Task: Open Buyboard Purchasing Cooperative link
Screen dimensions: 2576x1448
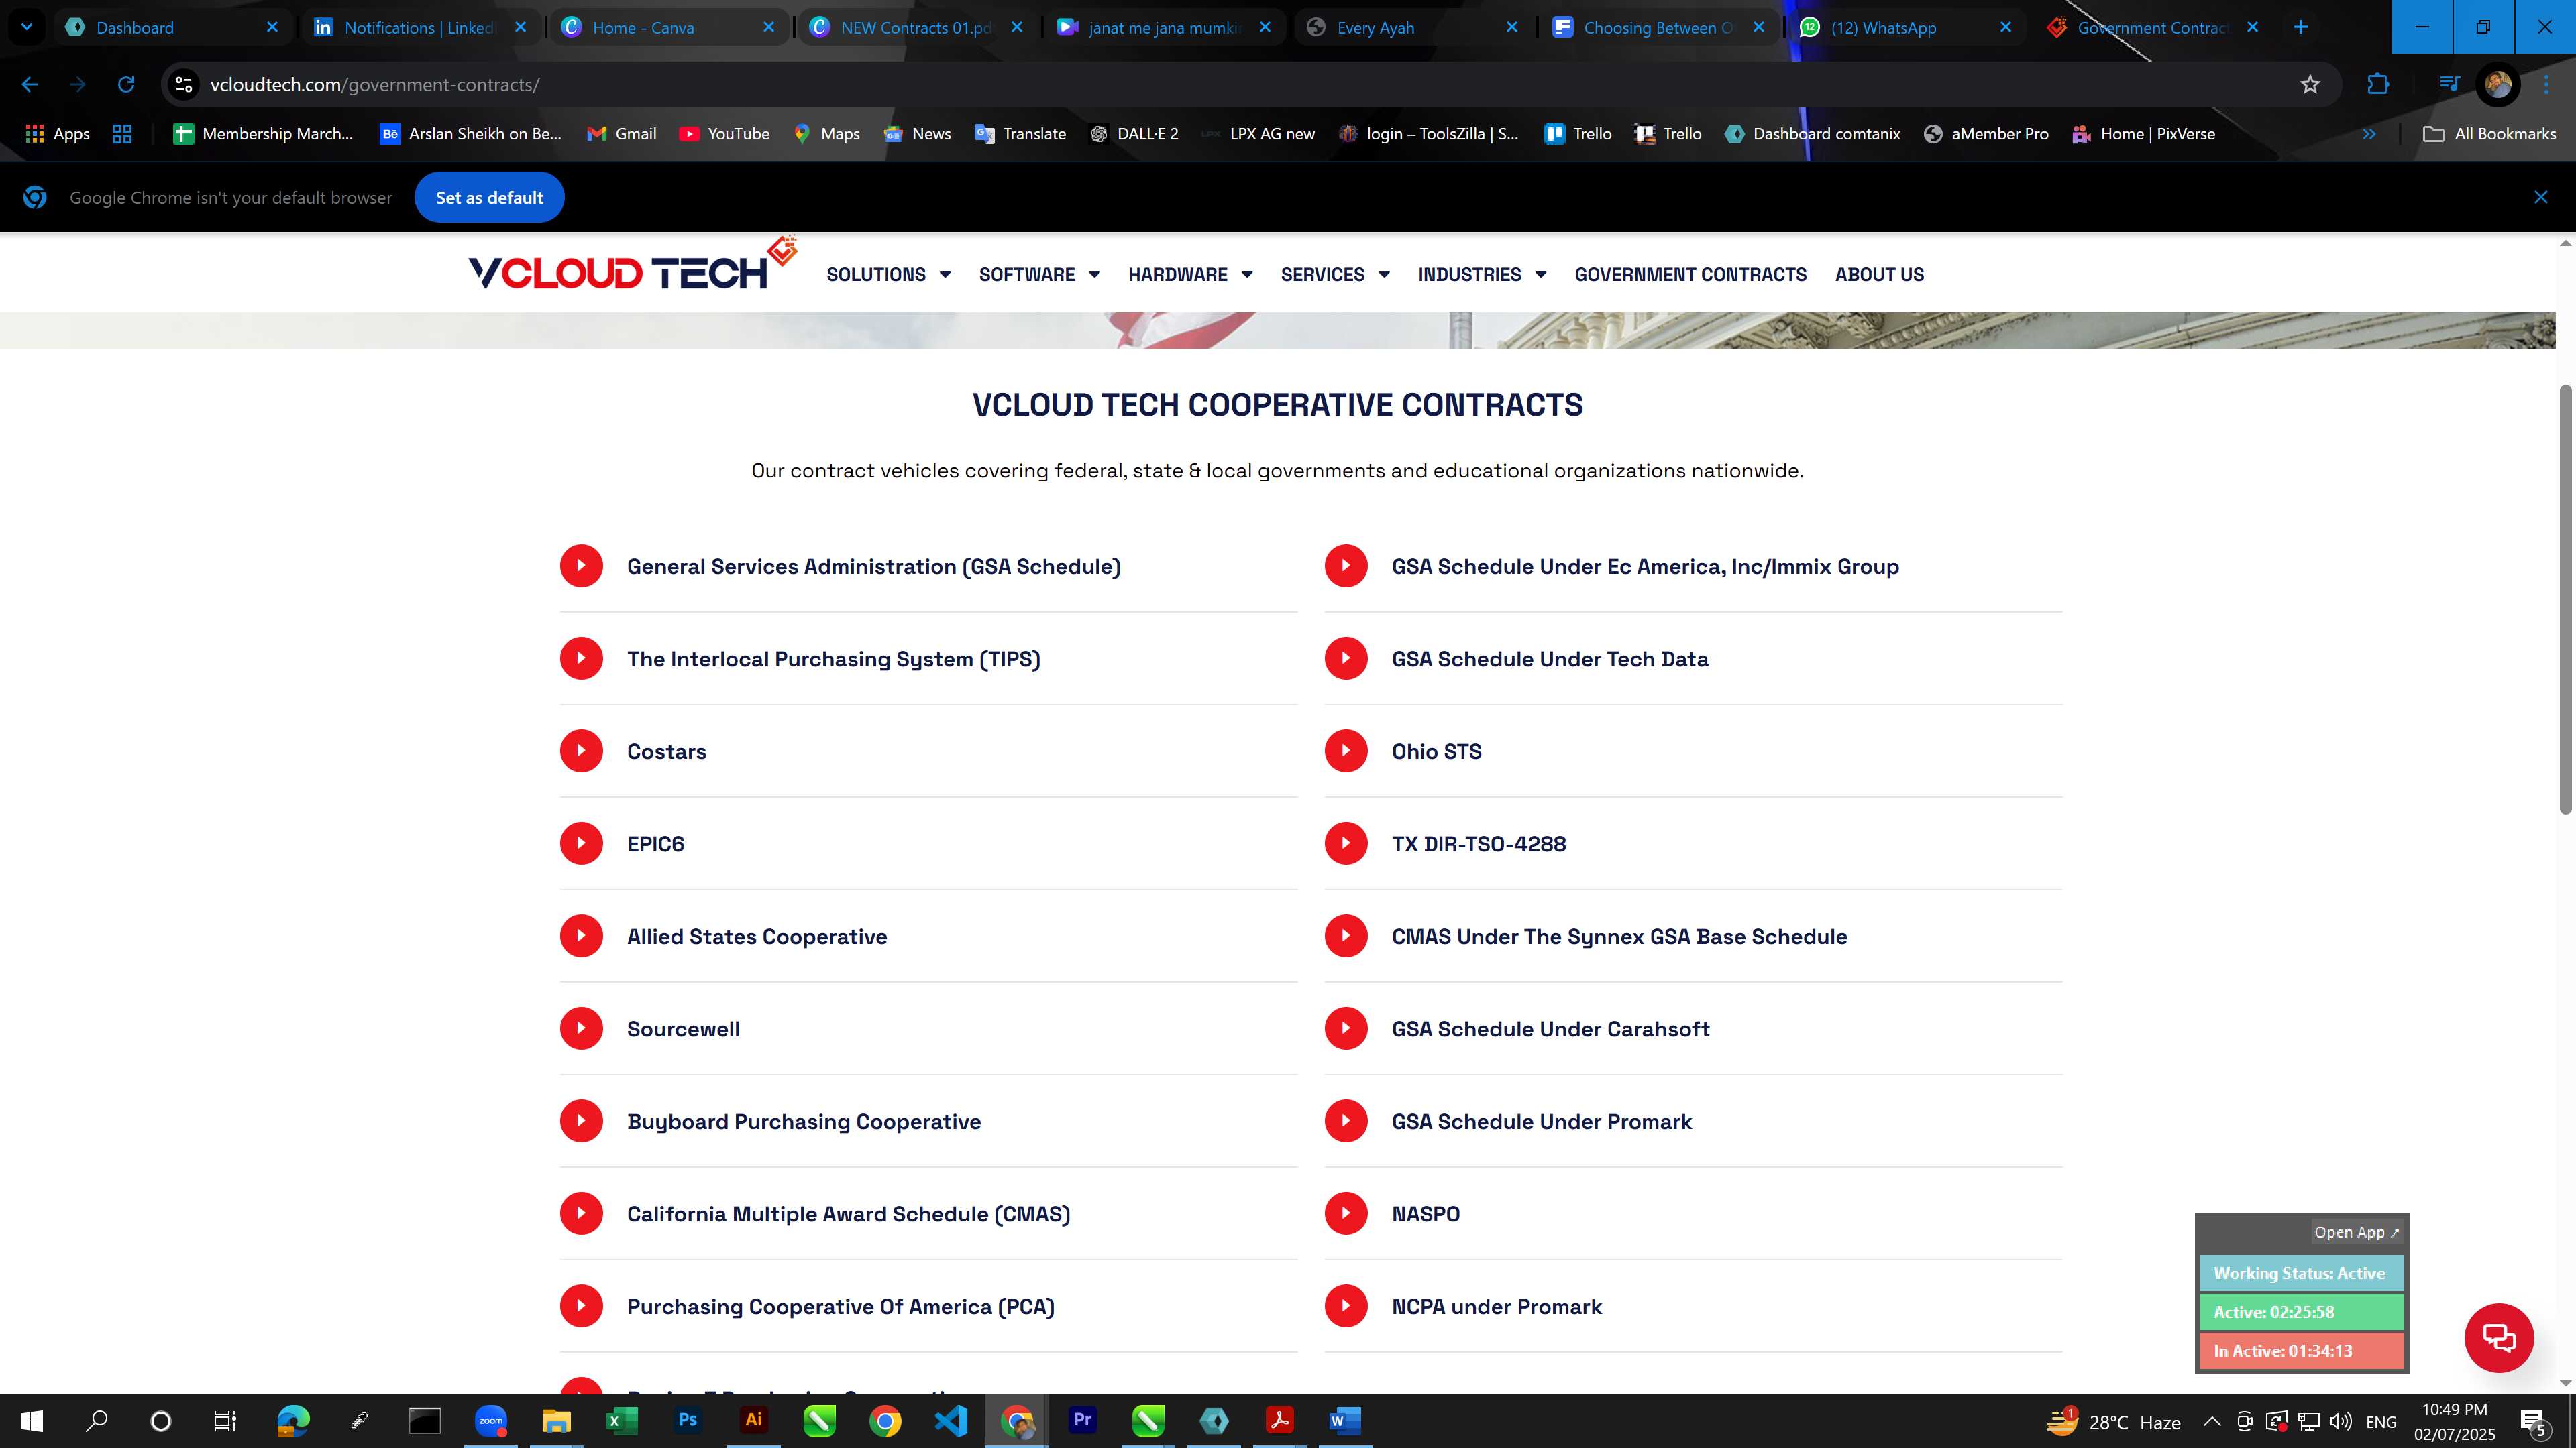Action: pyautogui.click(x=804, y=1122)
